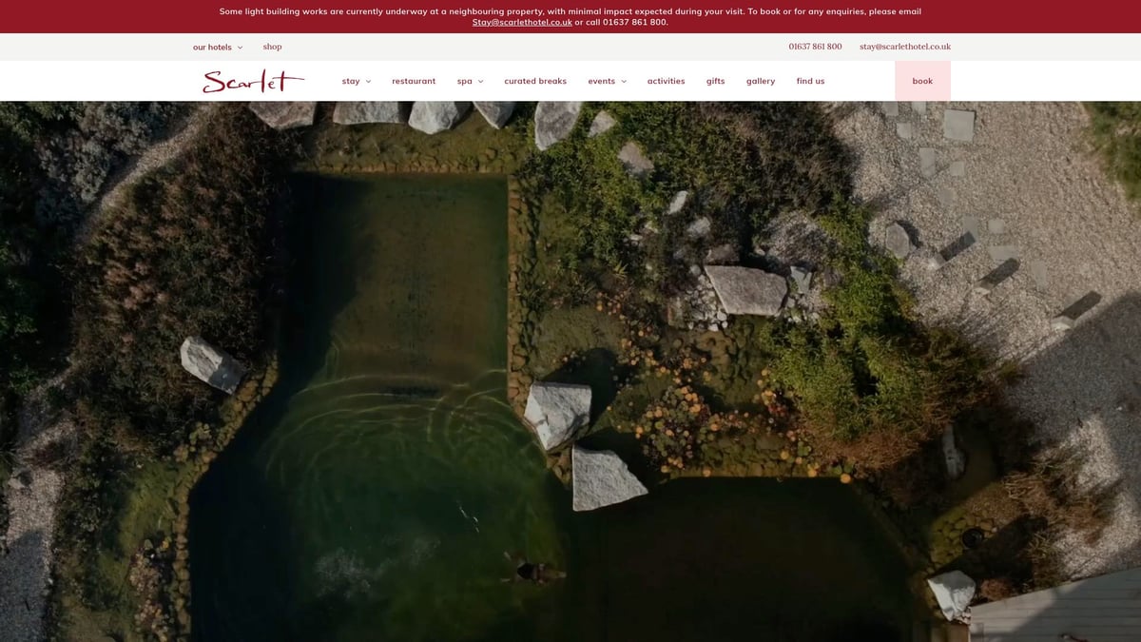This screenshot has height=642, width=1141.
Task: Open curated breaks in navigation
Action: pyautogui.click(x=535, y=82)
